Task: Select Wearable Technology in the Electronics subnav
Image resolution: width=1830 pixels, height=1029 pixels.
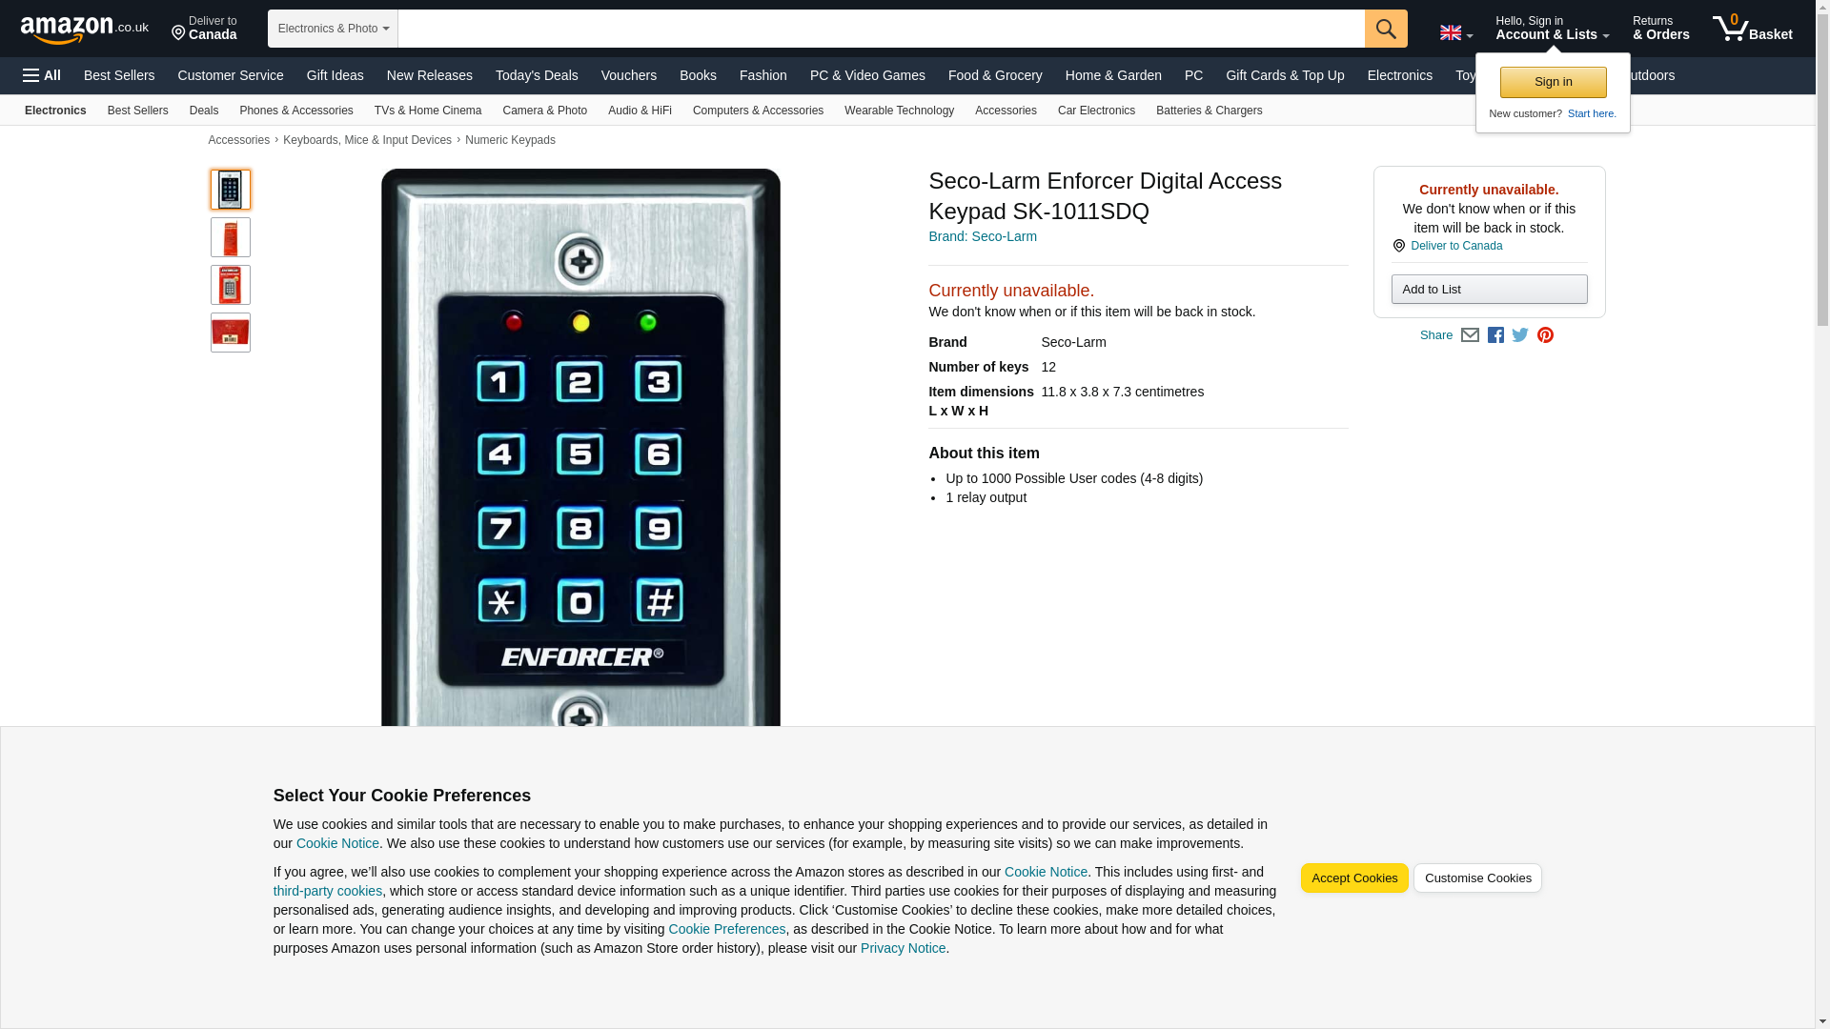Action: [899, 111]
